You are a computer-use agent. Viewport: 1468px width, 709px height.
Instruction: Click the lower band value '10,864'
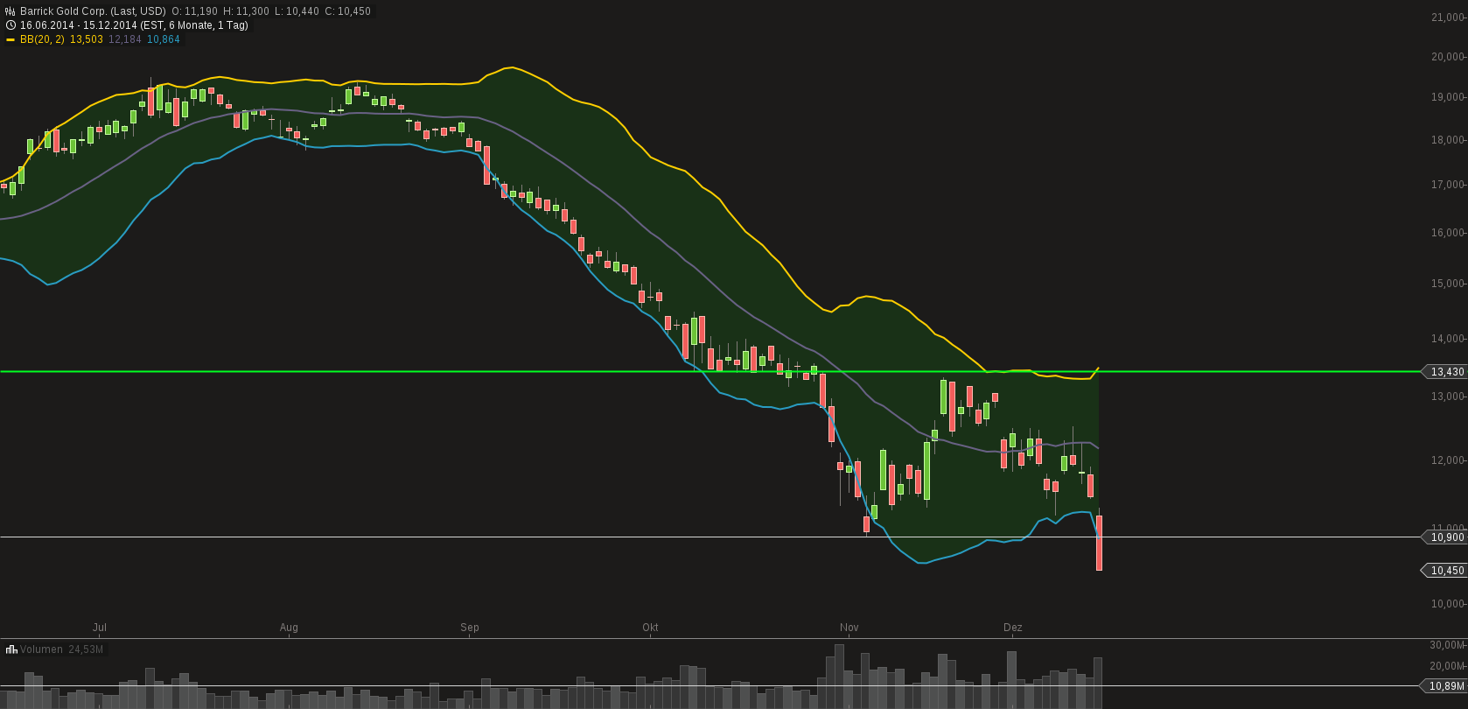164,39
